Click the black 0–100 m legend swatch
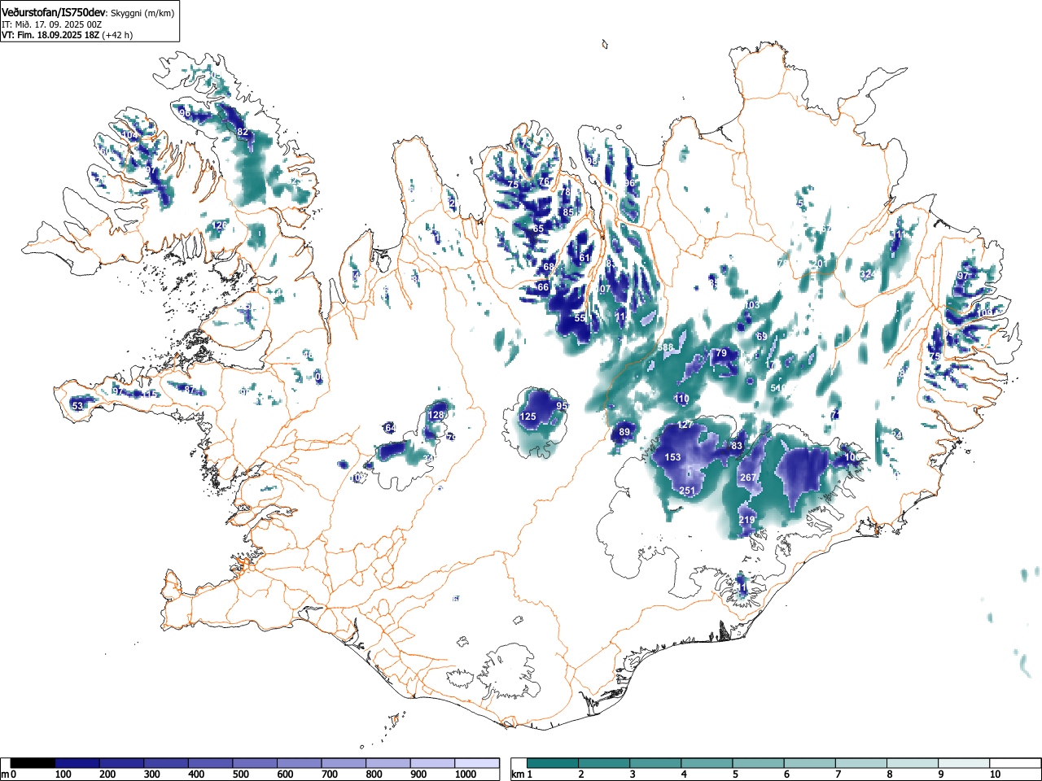1042x781 pixels. tap(33, 763)
